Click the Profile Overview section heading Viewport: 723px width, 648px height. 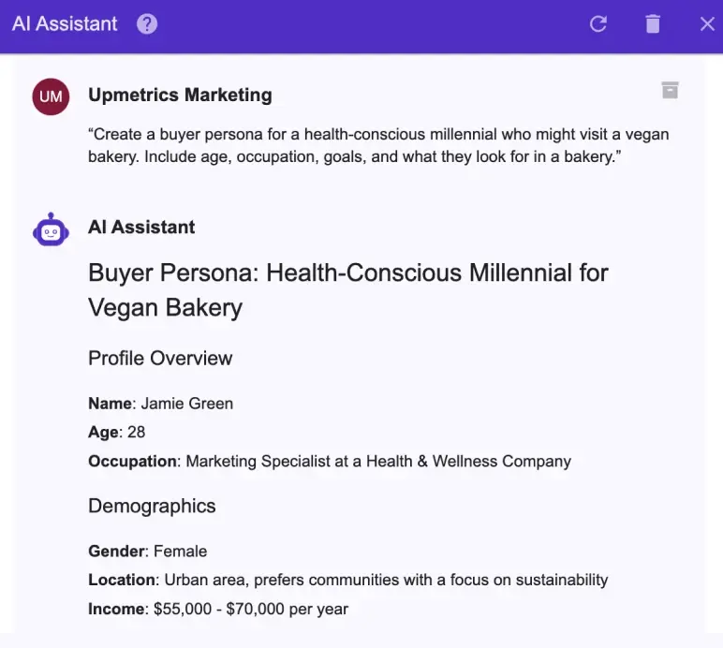point(160,358)
